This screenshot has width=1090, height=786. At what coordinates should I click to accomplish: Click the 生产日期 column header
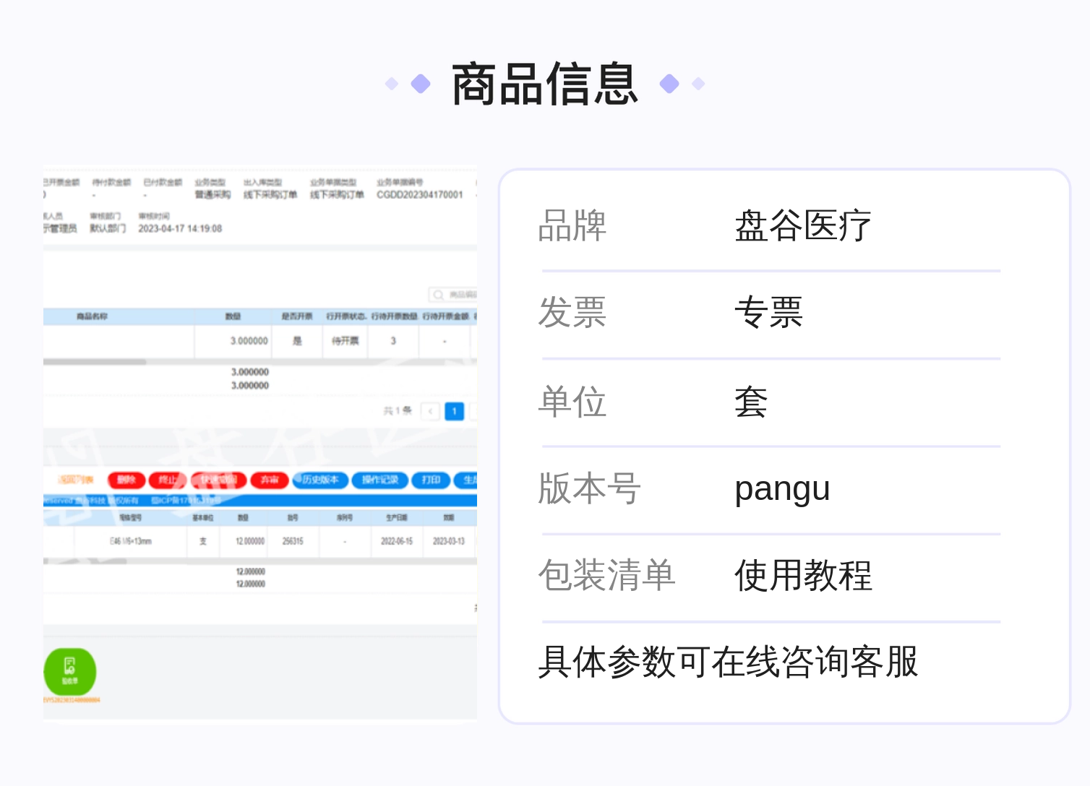coord(396,518)
